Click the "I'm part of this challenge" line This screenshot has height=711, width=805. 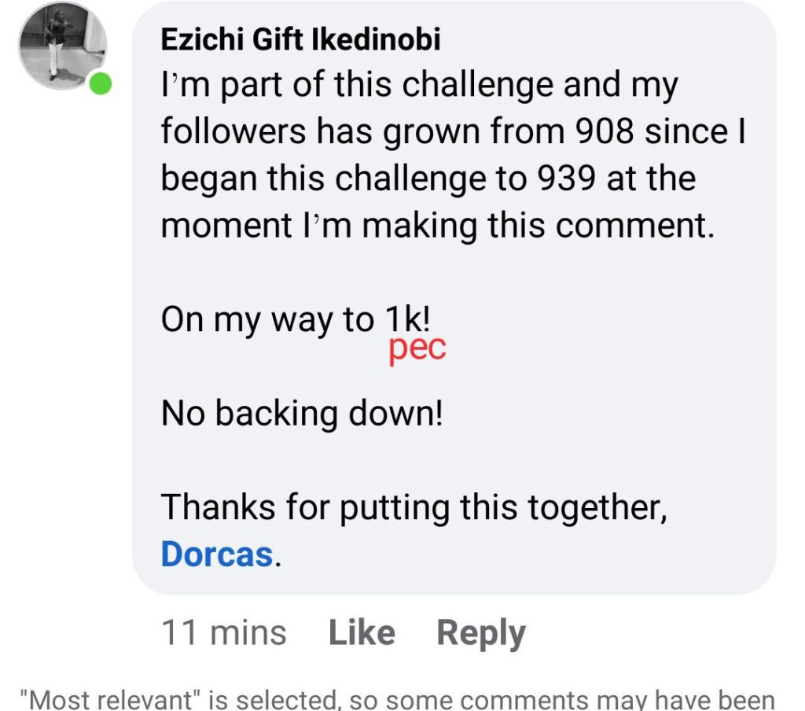tap(418, 86)
